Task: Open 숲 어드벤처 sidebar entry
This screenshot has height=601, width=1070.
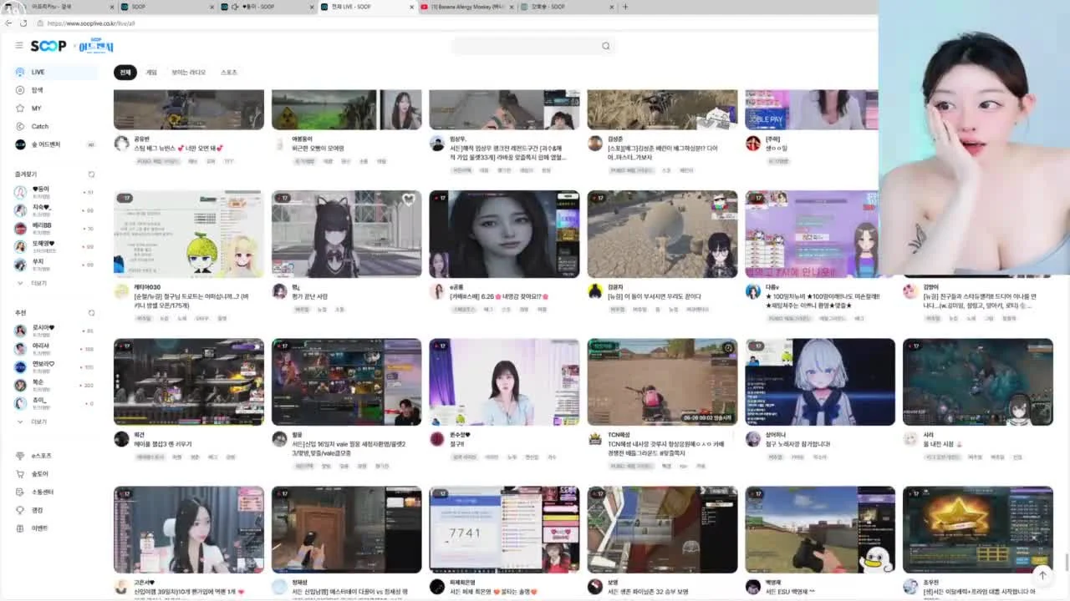Action: pos(46,144)
